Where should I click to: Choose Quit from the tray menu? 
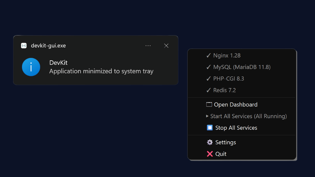(242, 154)
